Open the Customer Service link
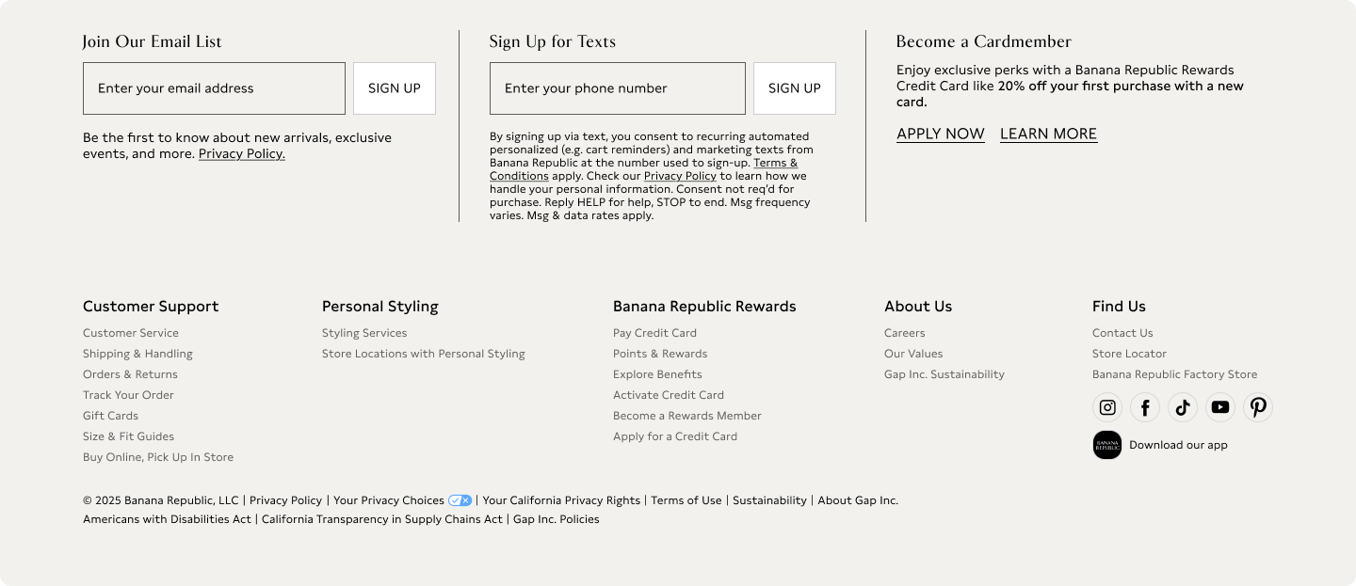This screenshot has height=586, width=1356. click(131, 333)
